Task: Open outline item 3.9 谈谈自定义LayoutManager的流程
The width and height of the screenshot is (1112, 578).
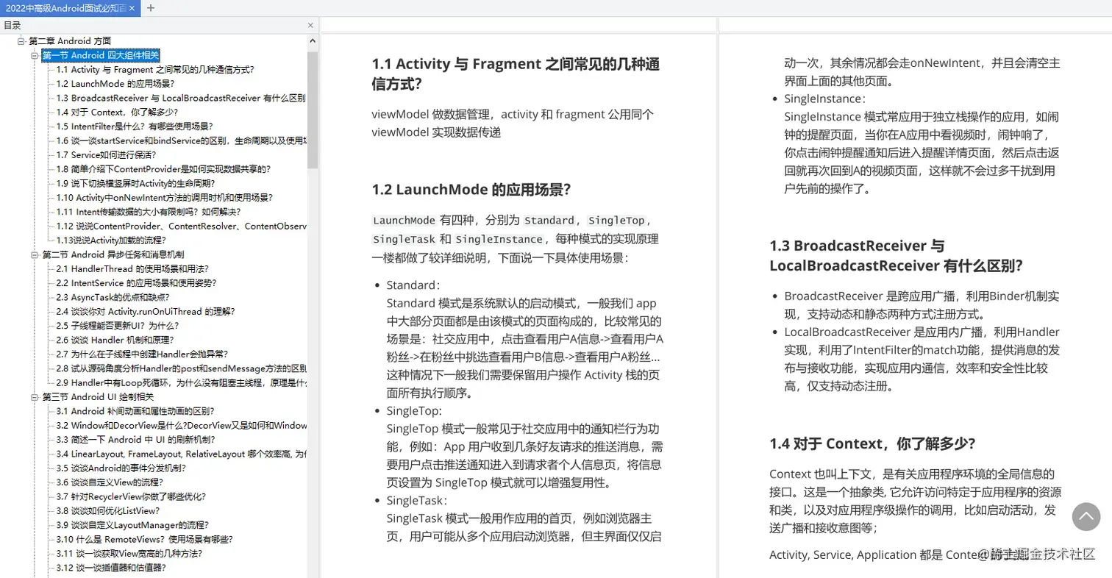Action: (132, 525)
